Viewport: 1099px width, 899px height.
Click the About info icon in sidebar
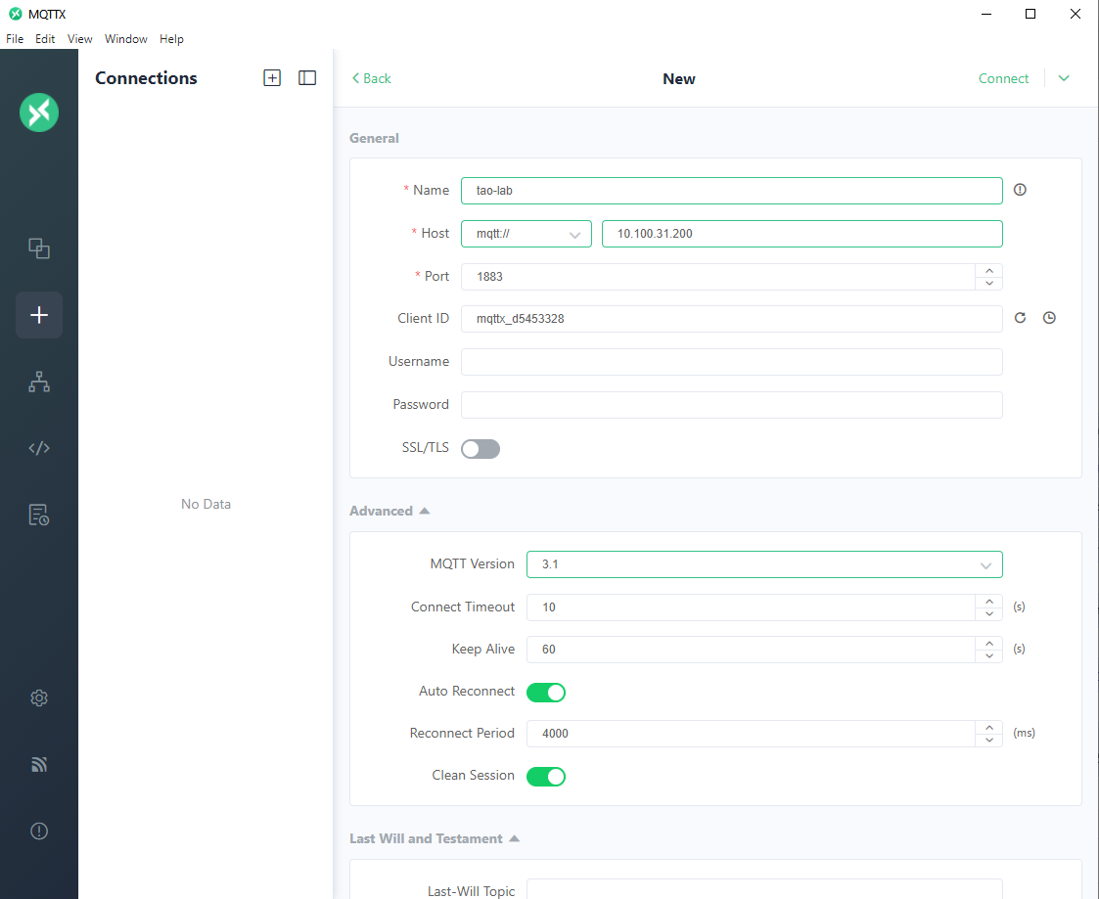[x=39, y=832]
